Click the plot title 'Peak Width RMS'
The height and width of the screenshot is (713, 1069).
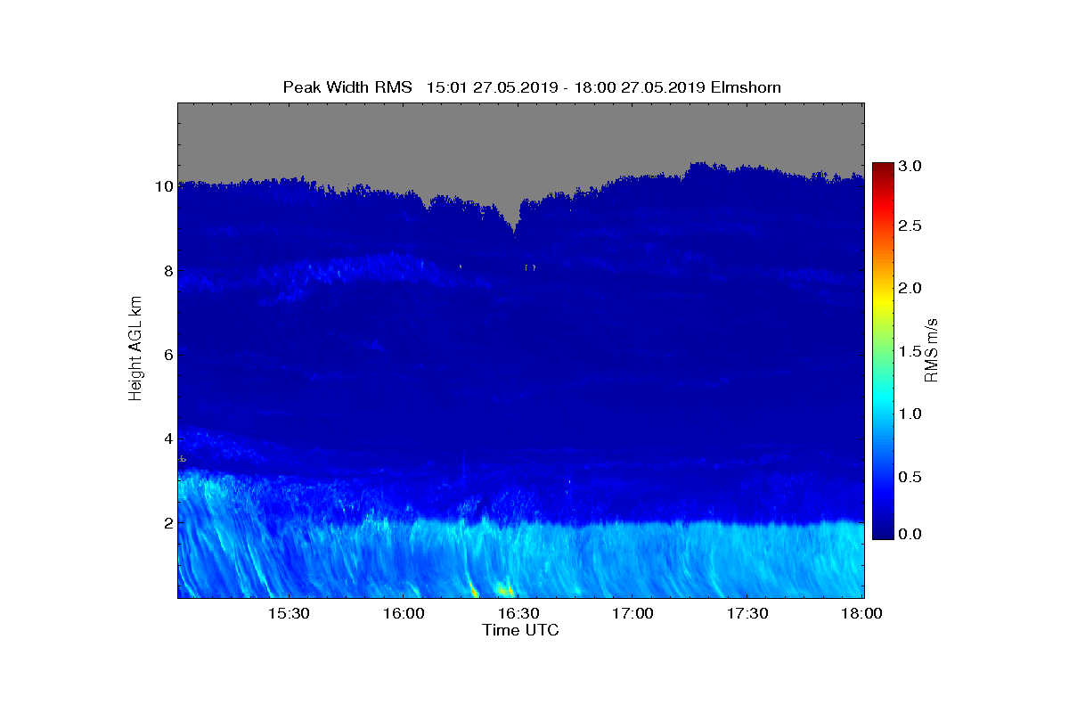coord(348,86)
